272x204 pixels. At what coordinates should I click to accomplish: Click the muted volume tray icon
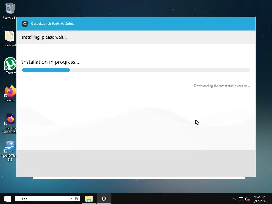(247, 199)
